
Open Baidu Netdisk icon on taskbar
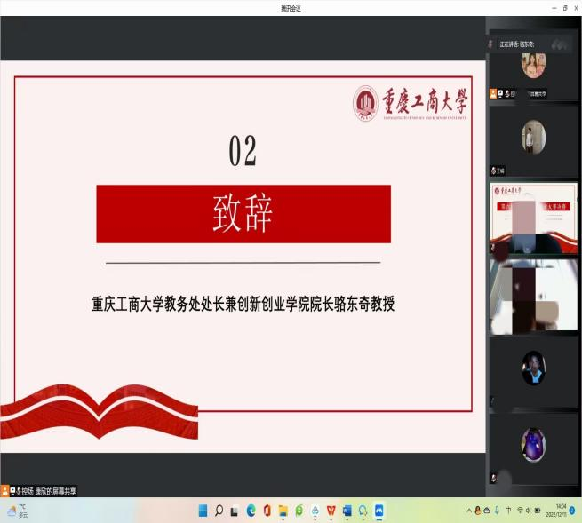tap(315, 511)
